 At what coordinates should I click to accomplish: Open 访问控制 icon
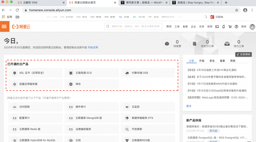[x=14, y=107]
